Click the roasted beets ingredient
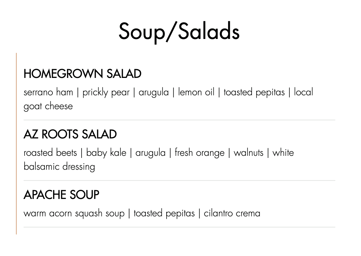Viewport: 361px width, 256px height. coord(50,153)
